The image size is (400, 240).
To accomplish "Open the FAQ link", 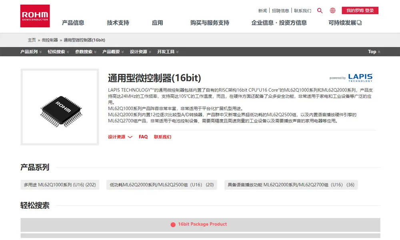I will 143,136.
